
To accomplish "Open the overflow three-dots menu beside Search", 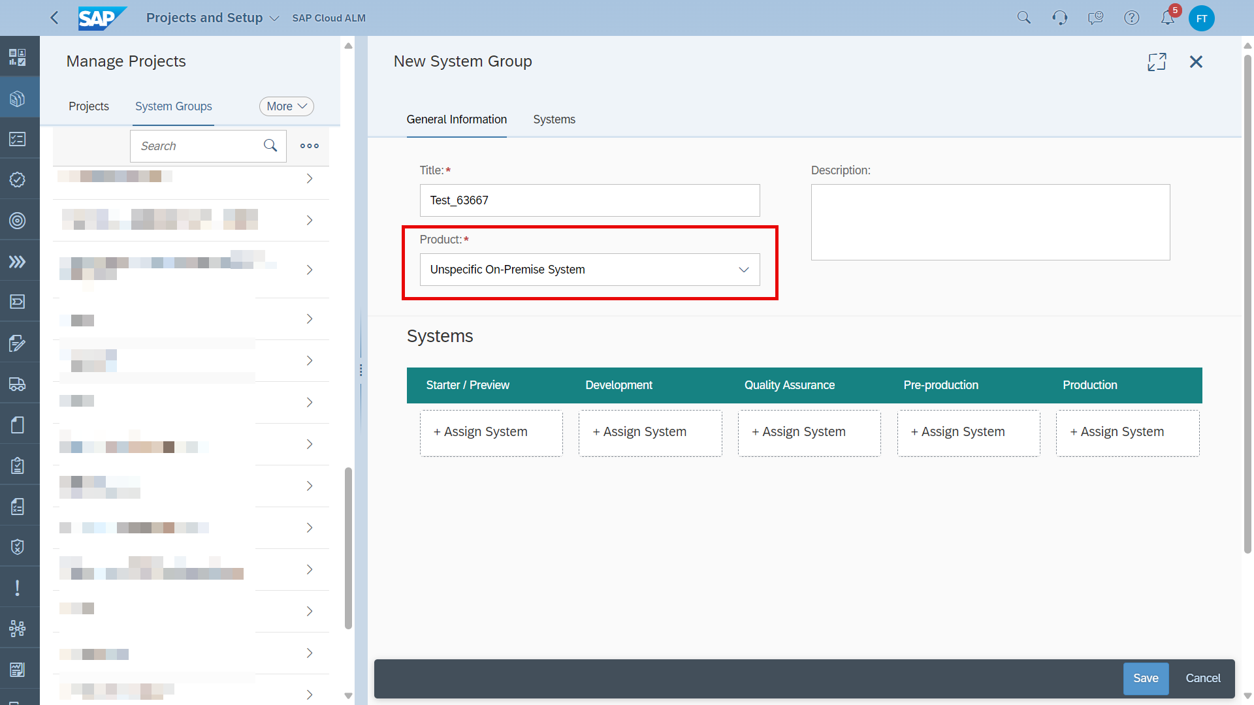I will [309, 146].
